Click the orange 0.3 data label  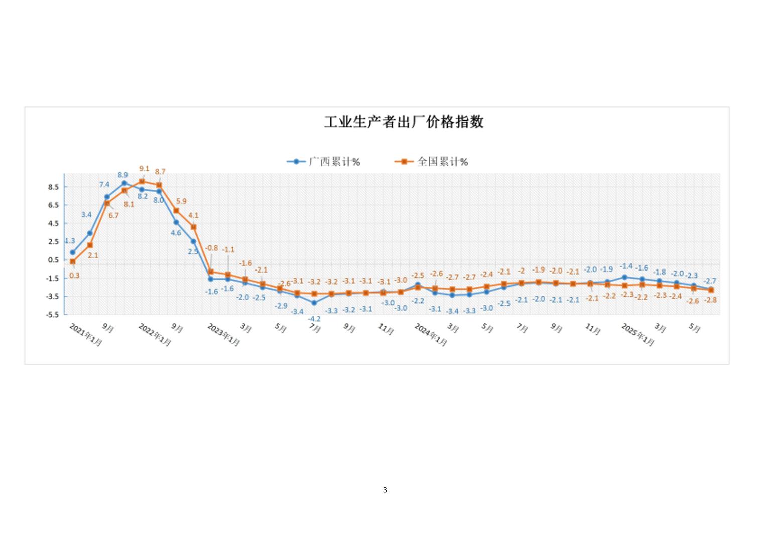point(74,276)
